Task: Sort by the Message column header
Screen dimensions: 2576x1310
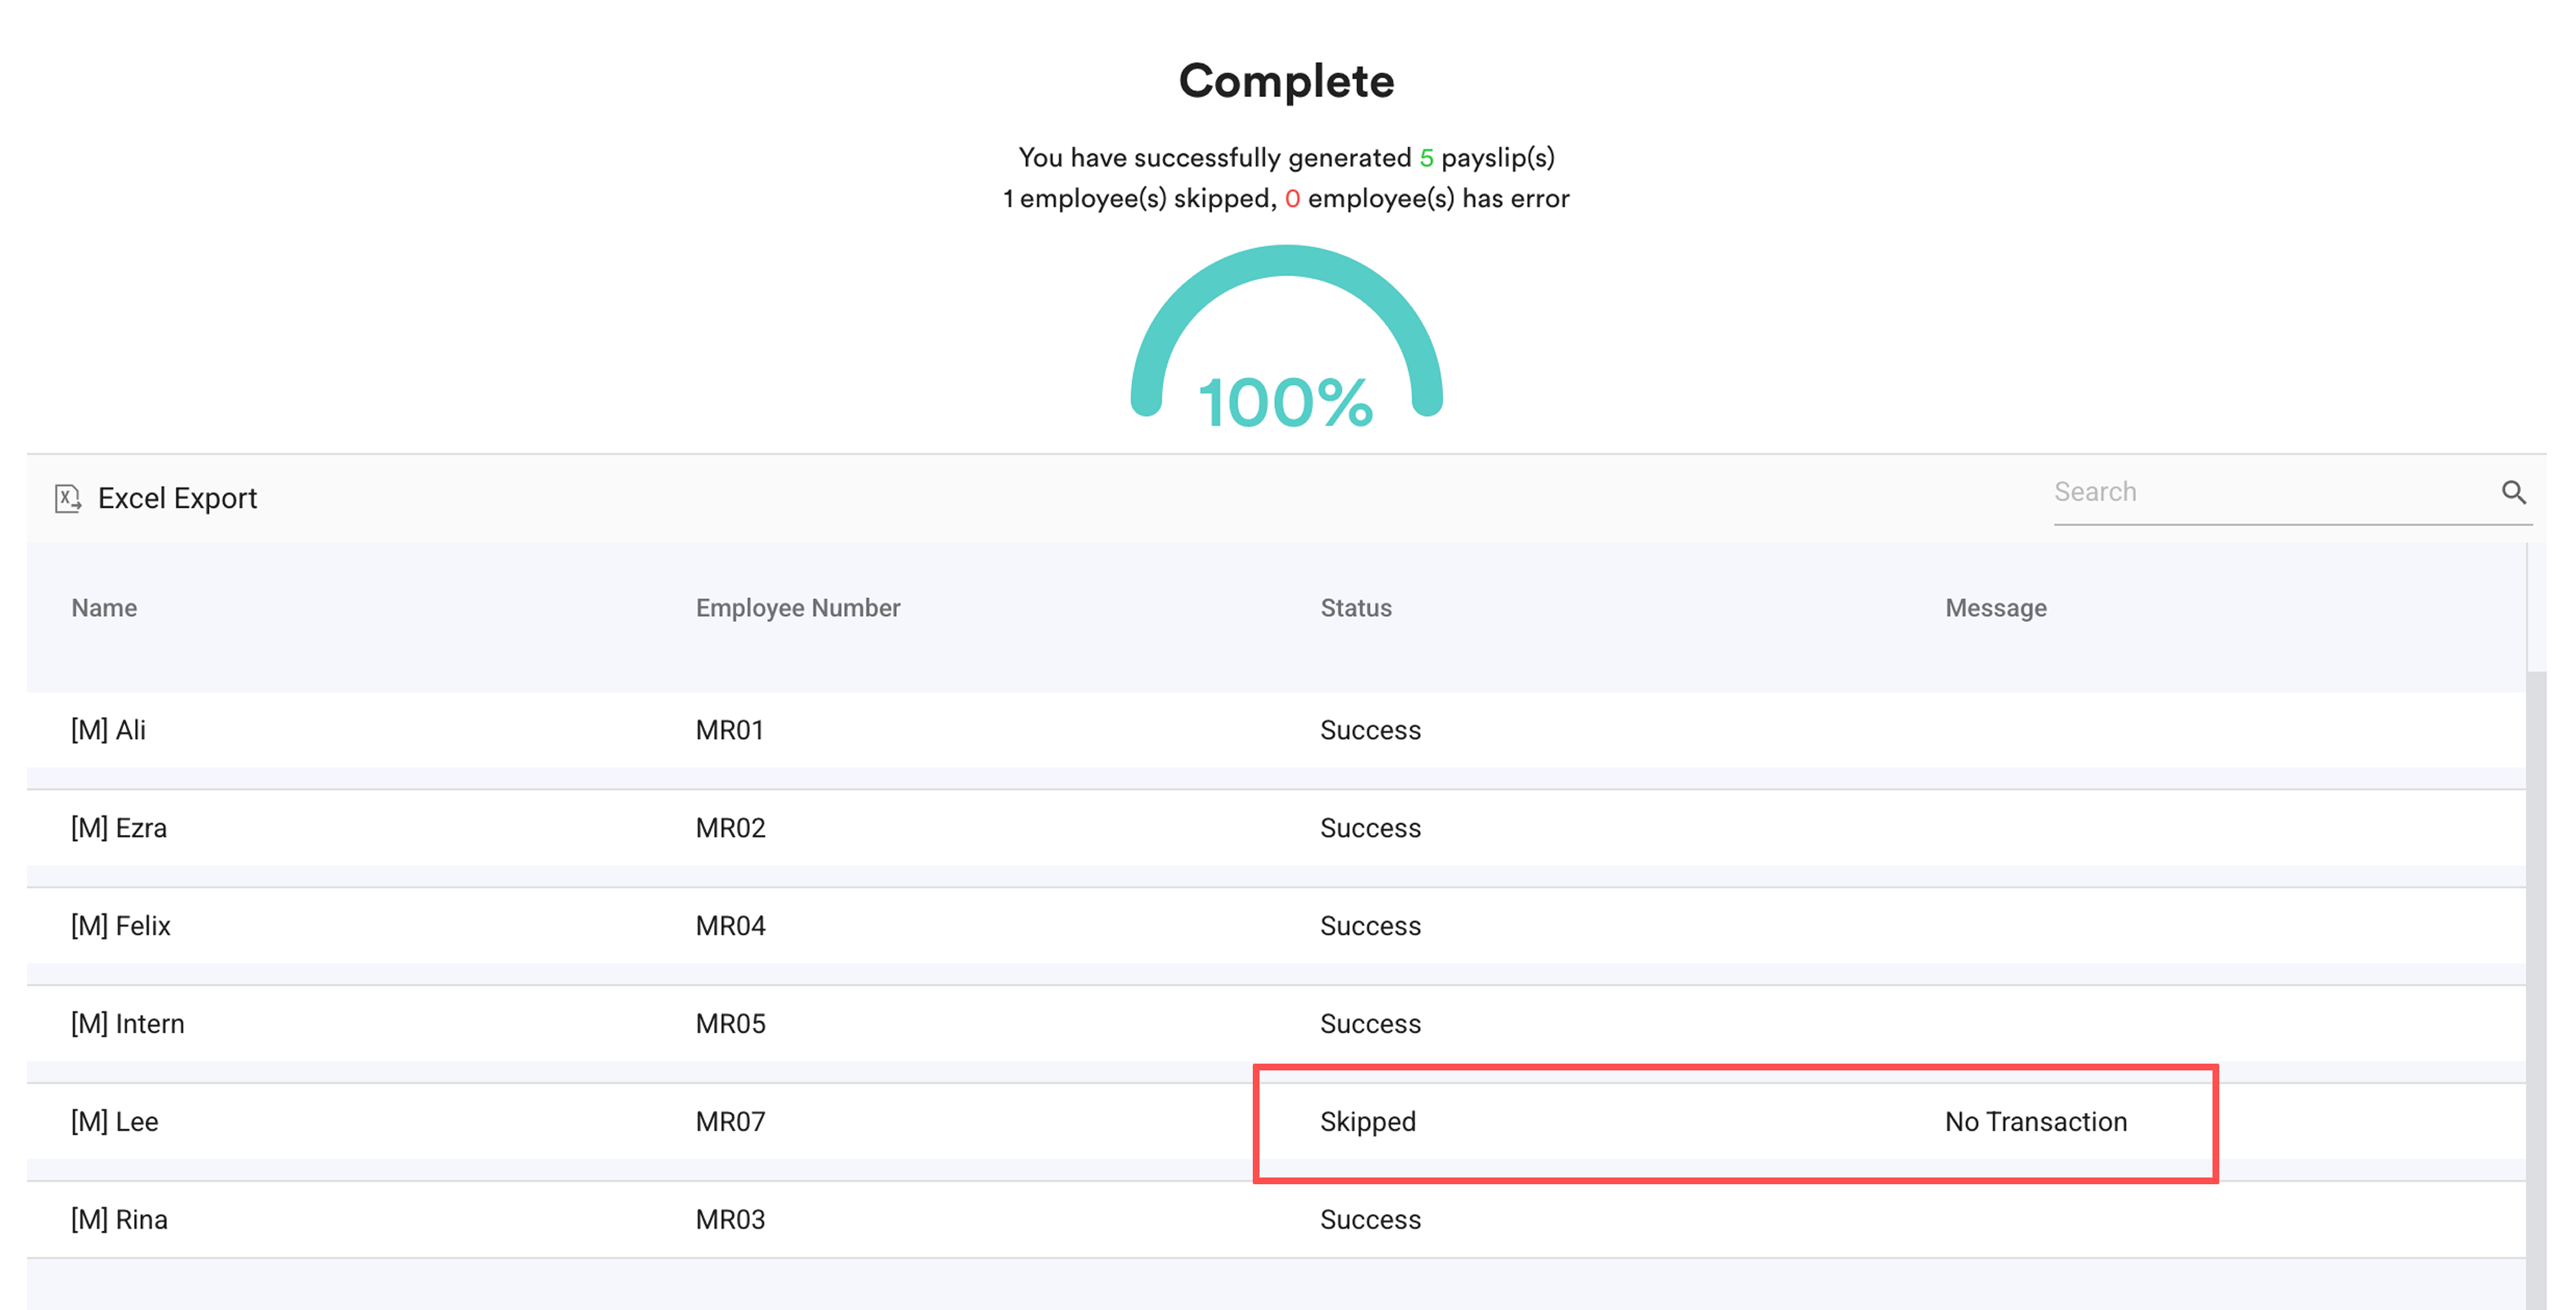Action: [x=1995, y=608]
